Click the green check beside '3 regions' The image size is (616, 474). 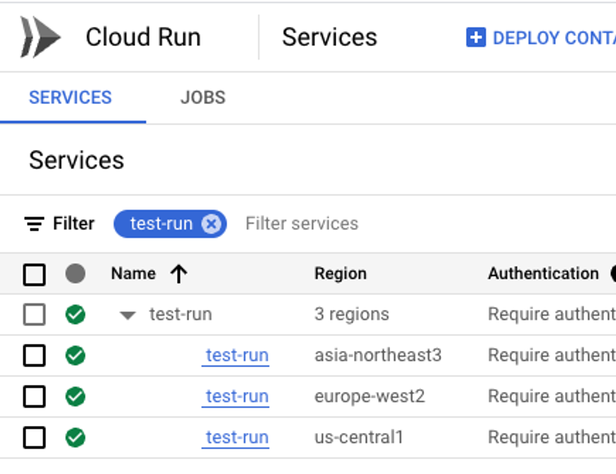pyautogui.click(x=76, y=315)
